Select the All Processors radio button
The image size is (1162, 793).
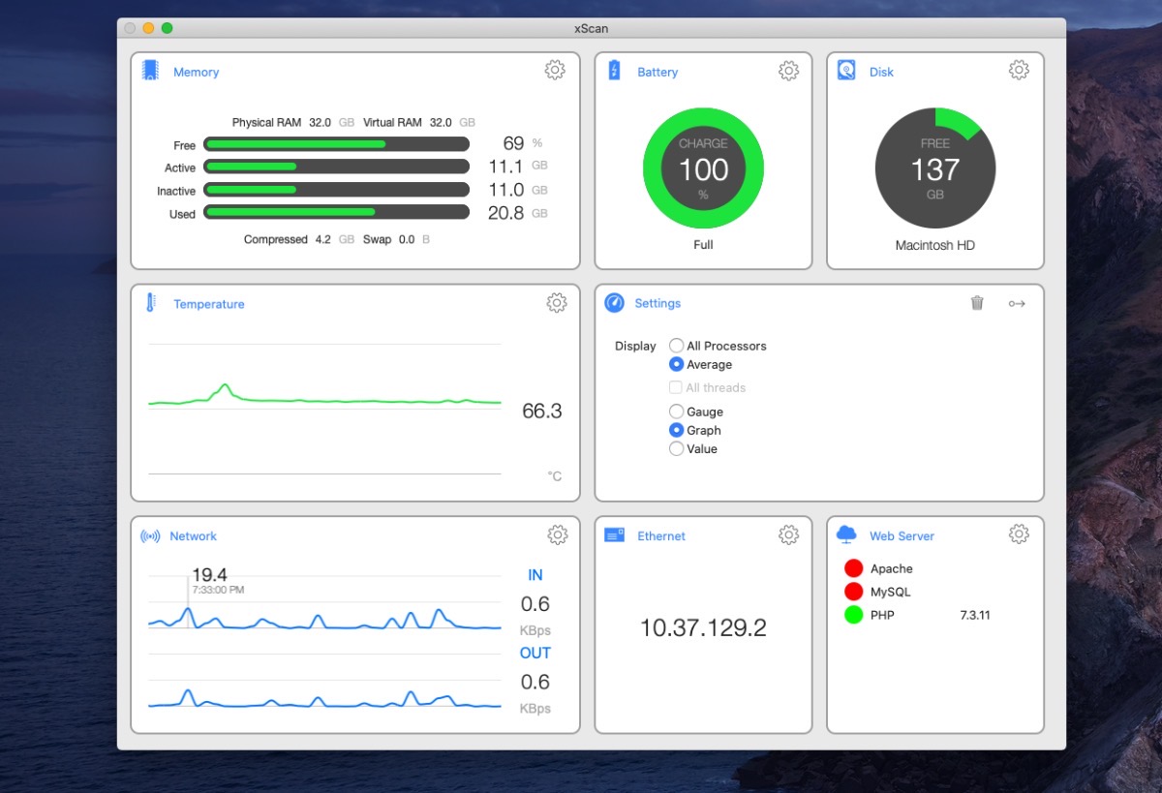(677, 346)
